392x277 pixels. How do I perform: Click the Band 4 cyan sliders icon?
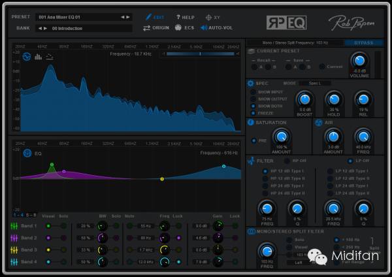click(14, 262)
